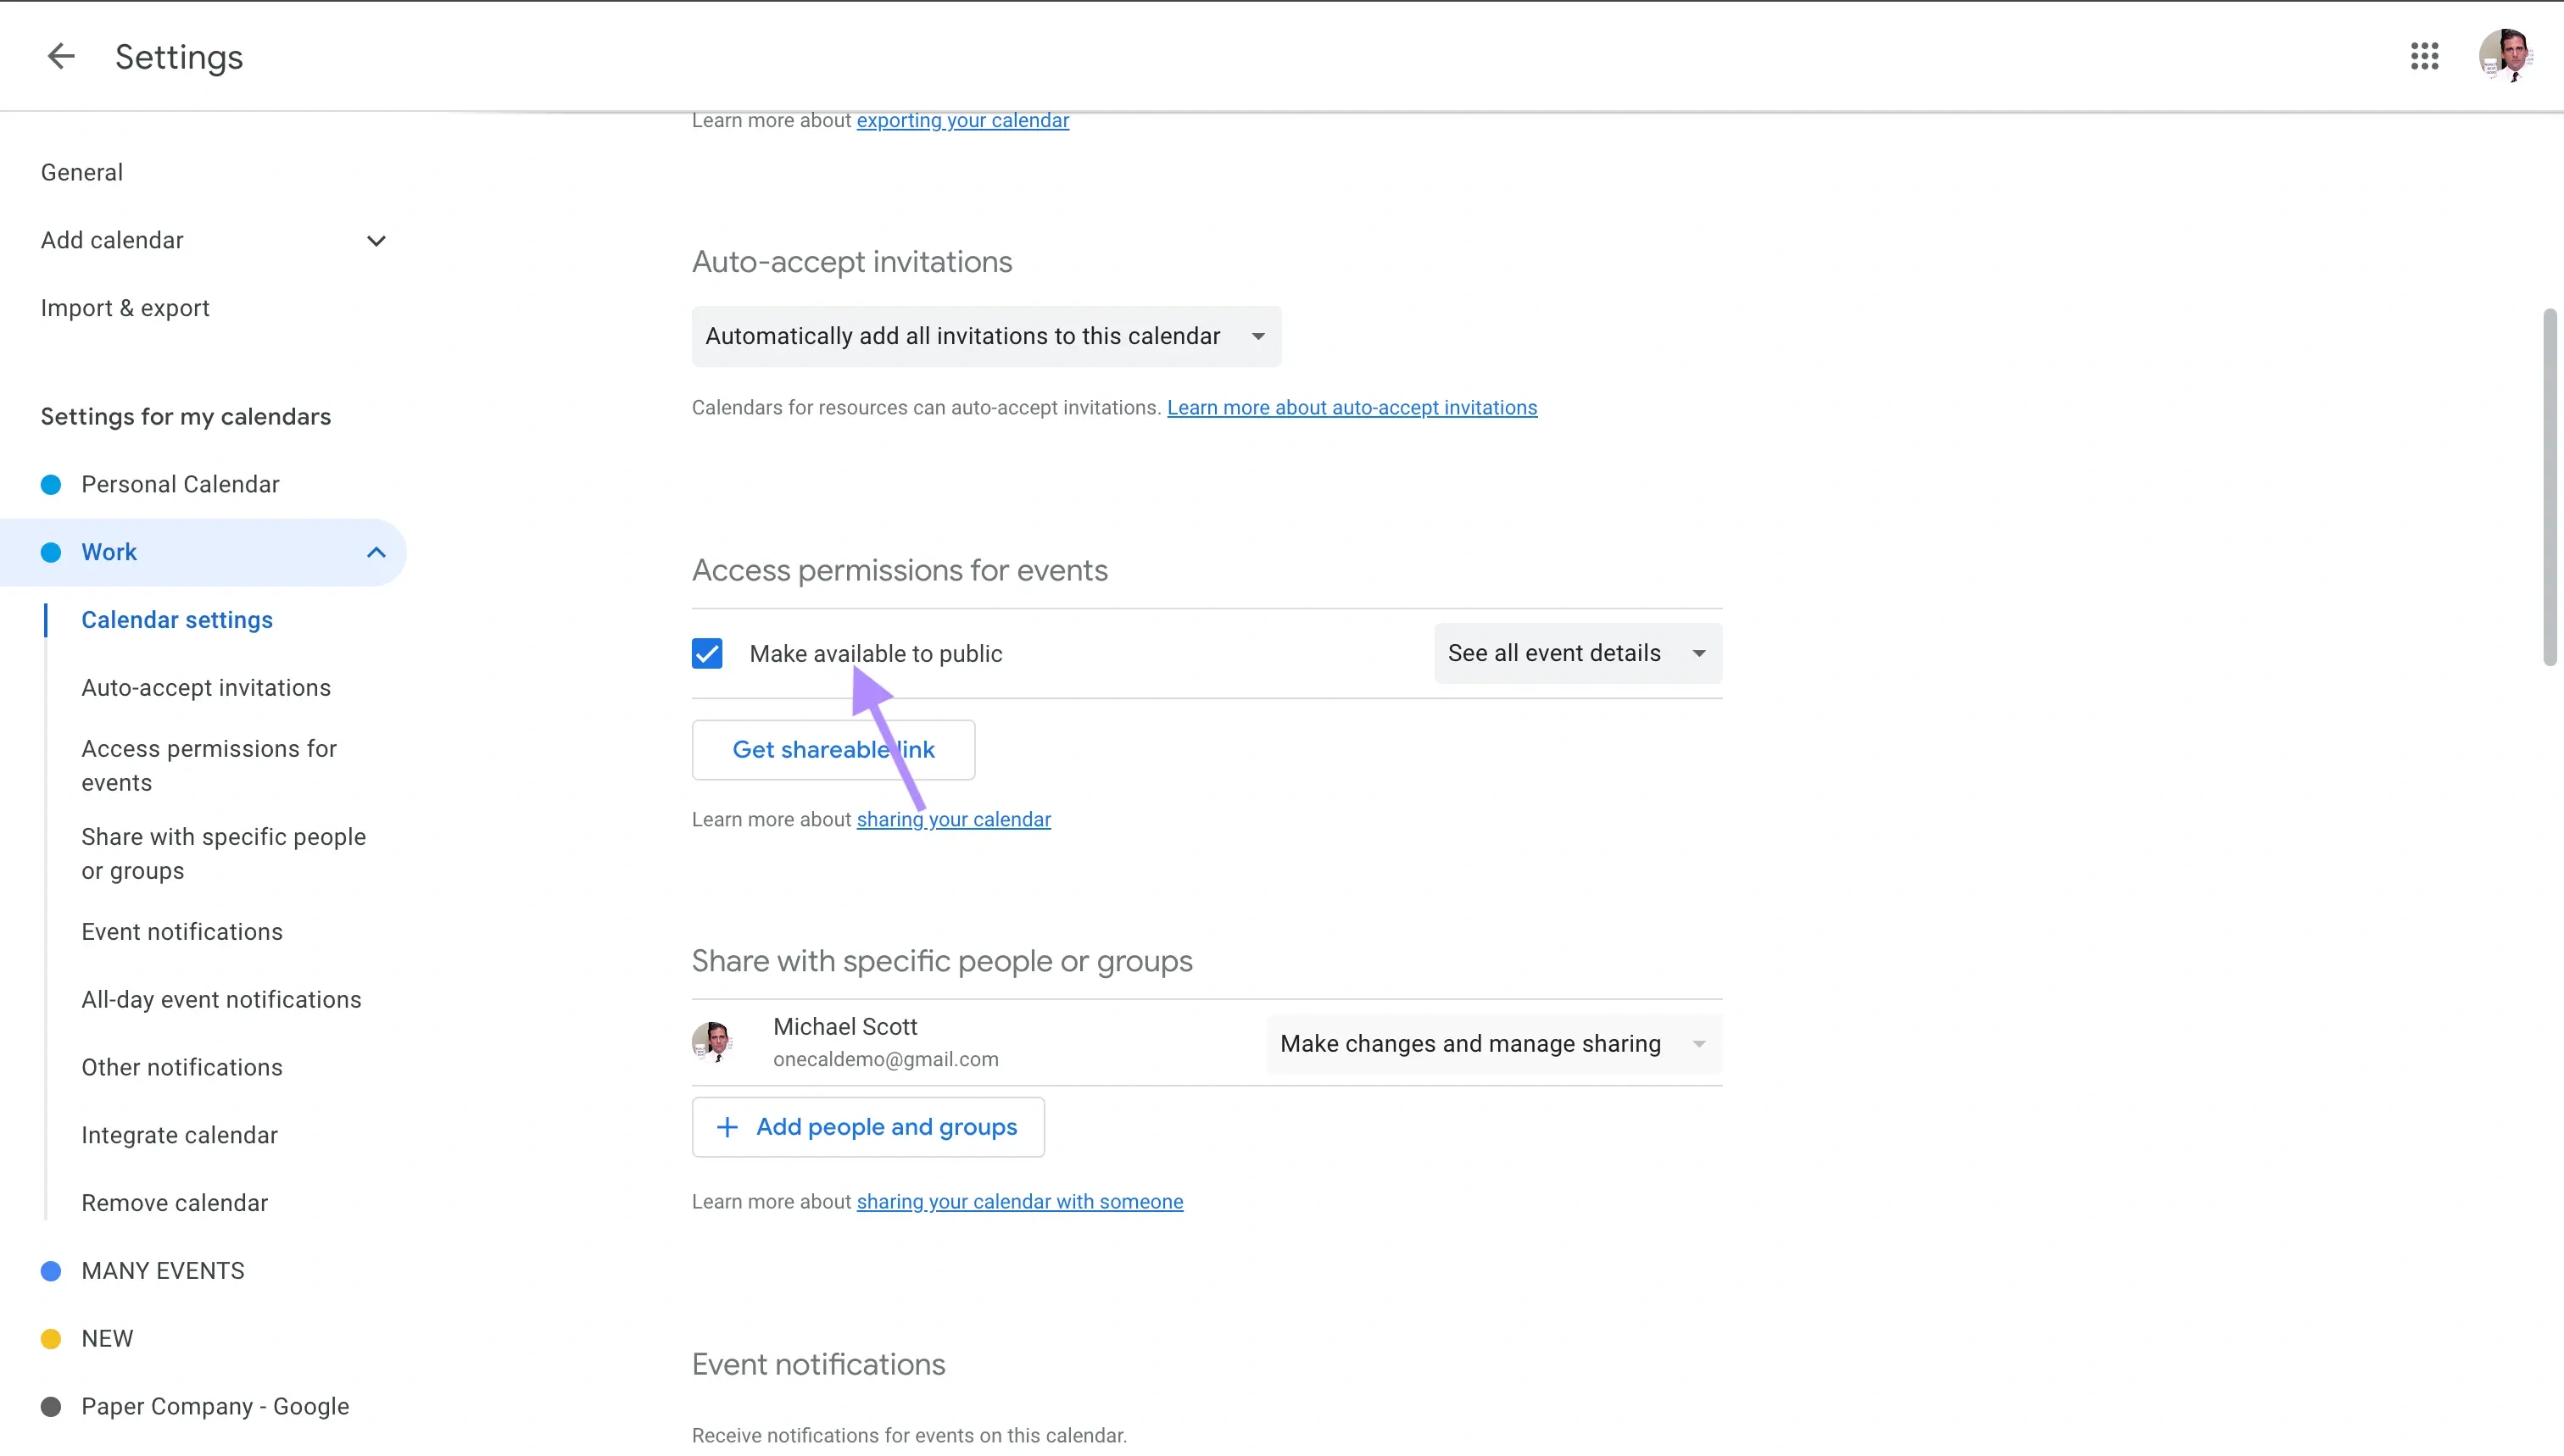
Task: Select the Calendar settings menu item
Action: tap(176, 618)
